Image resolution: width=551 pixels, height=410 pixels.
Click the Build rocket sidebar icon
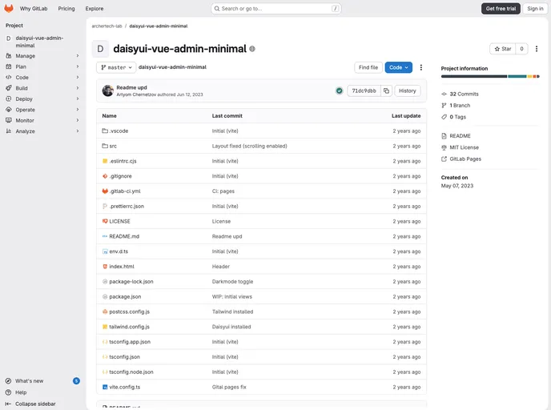click(x=9, y=88)
